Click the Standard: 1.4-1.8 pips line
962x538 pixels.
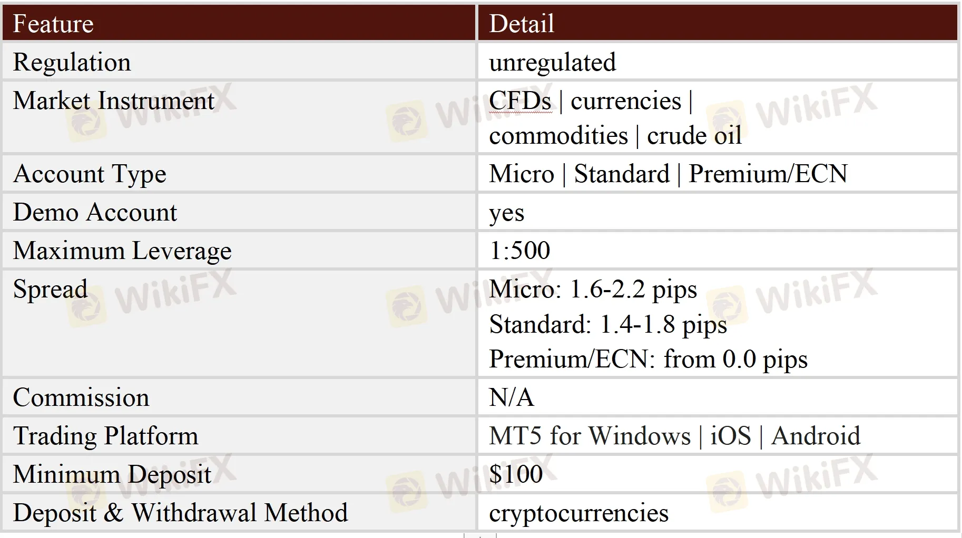pos(608,324)
